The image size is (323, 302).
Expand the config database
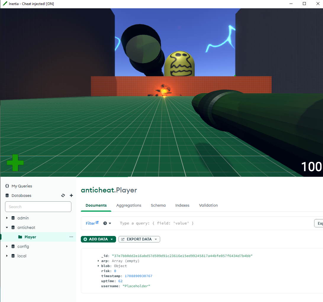(7, 246)
